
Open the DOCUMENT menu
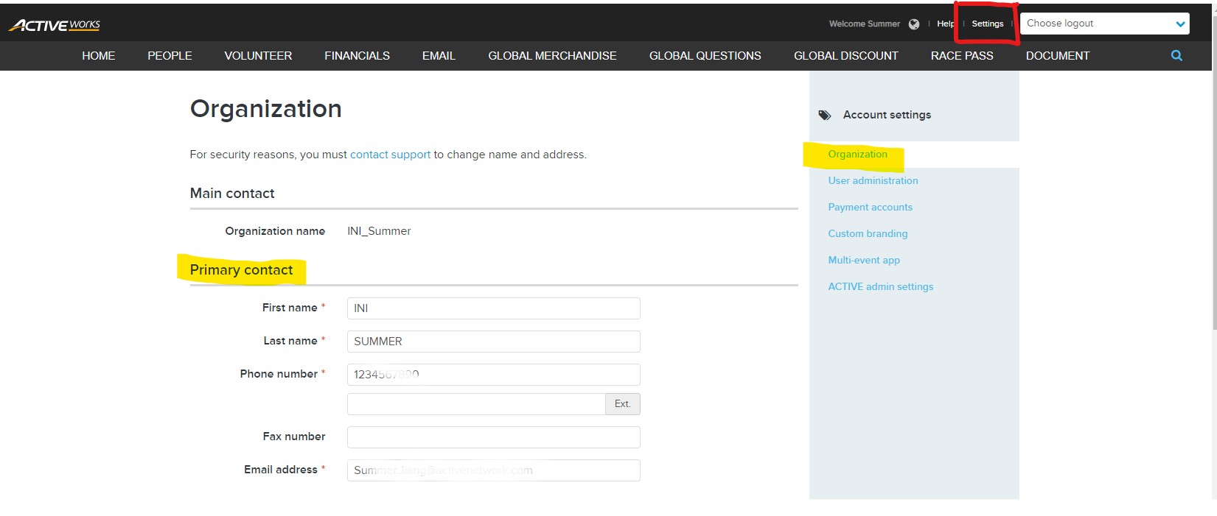tap(1057, 56)
